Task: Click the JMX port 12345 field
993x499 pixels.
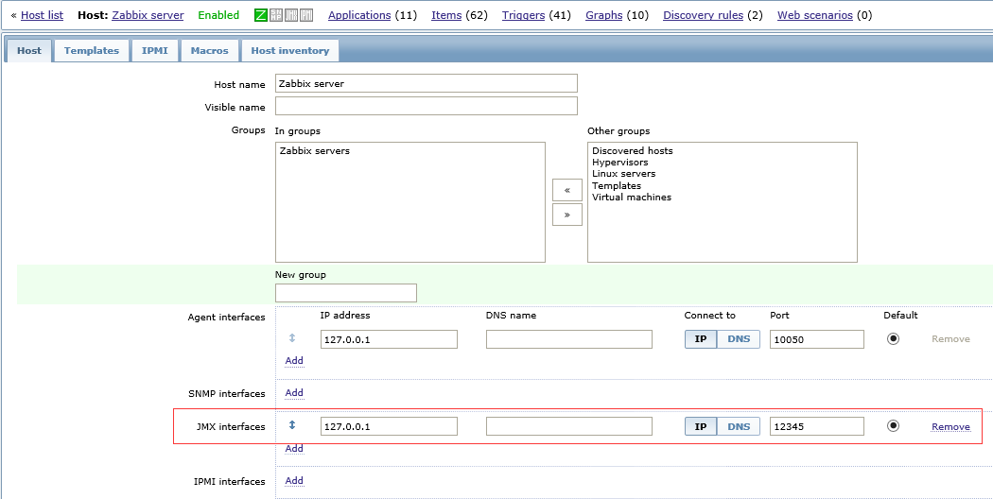Action: pyautogui.click(x=817, y=427)
